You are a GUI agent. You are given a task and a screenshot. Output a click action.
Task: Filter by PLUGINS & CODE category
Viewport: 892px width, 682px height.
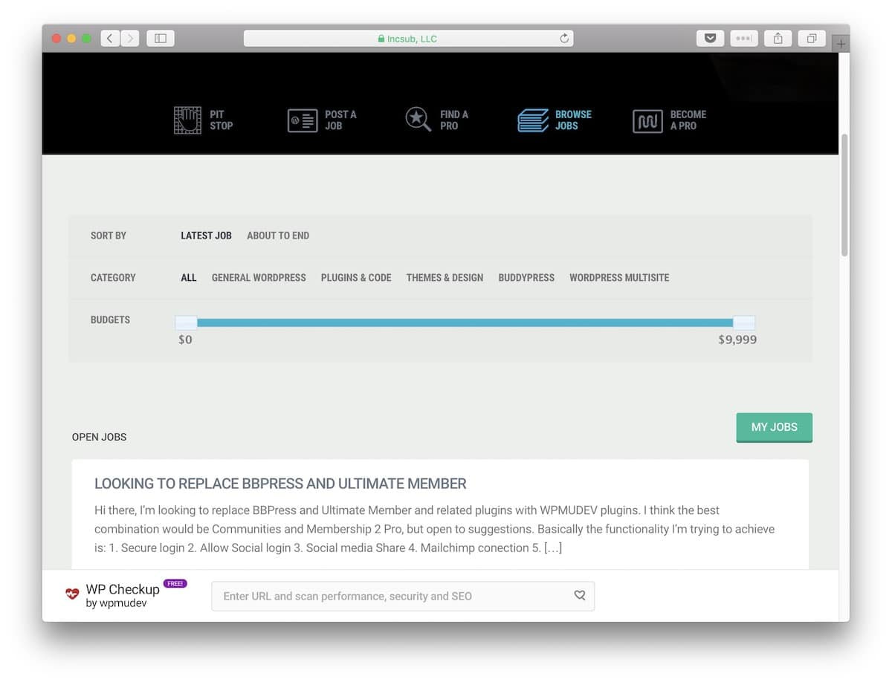356,278
